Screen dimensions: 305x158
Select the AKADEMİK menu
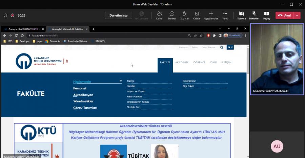182,63
